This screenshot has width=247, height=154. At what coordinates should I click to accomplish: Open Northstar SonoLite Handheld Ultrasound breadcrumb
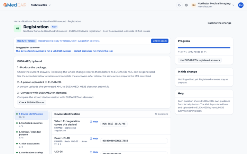click(44, 21)
